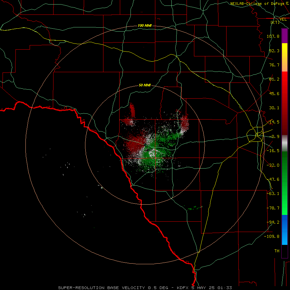Click the 100 NMI range ring label
Screen dimensions: 290x290
(145, 25)
